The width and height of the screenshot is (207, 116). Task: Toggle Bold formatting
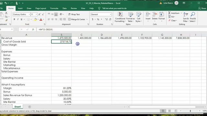click(14, 19)
